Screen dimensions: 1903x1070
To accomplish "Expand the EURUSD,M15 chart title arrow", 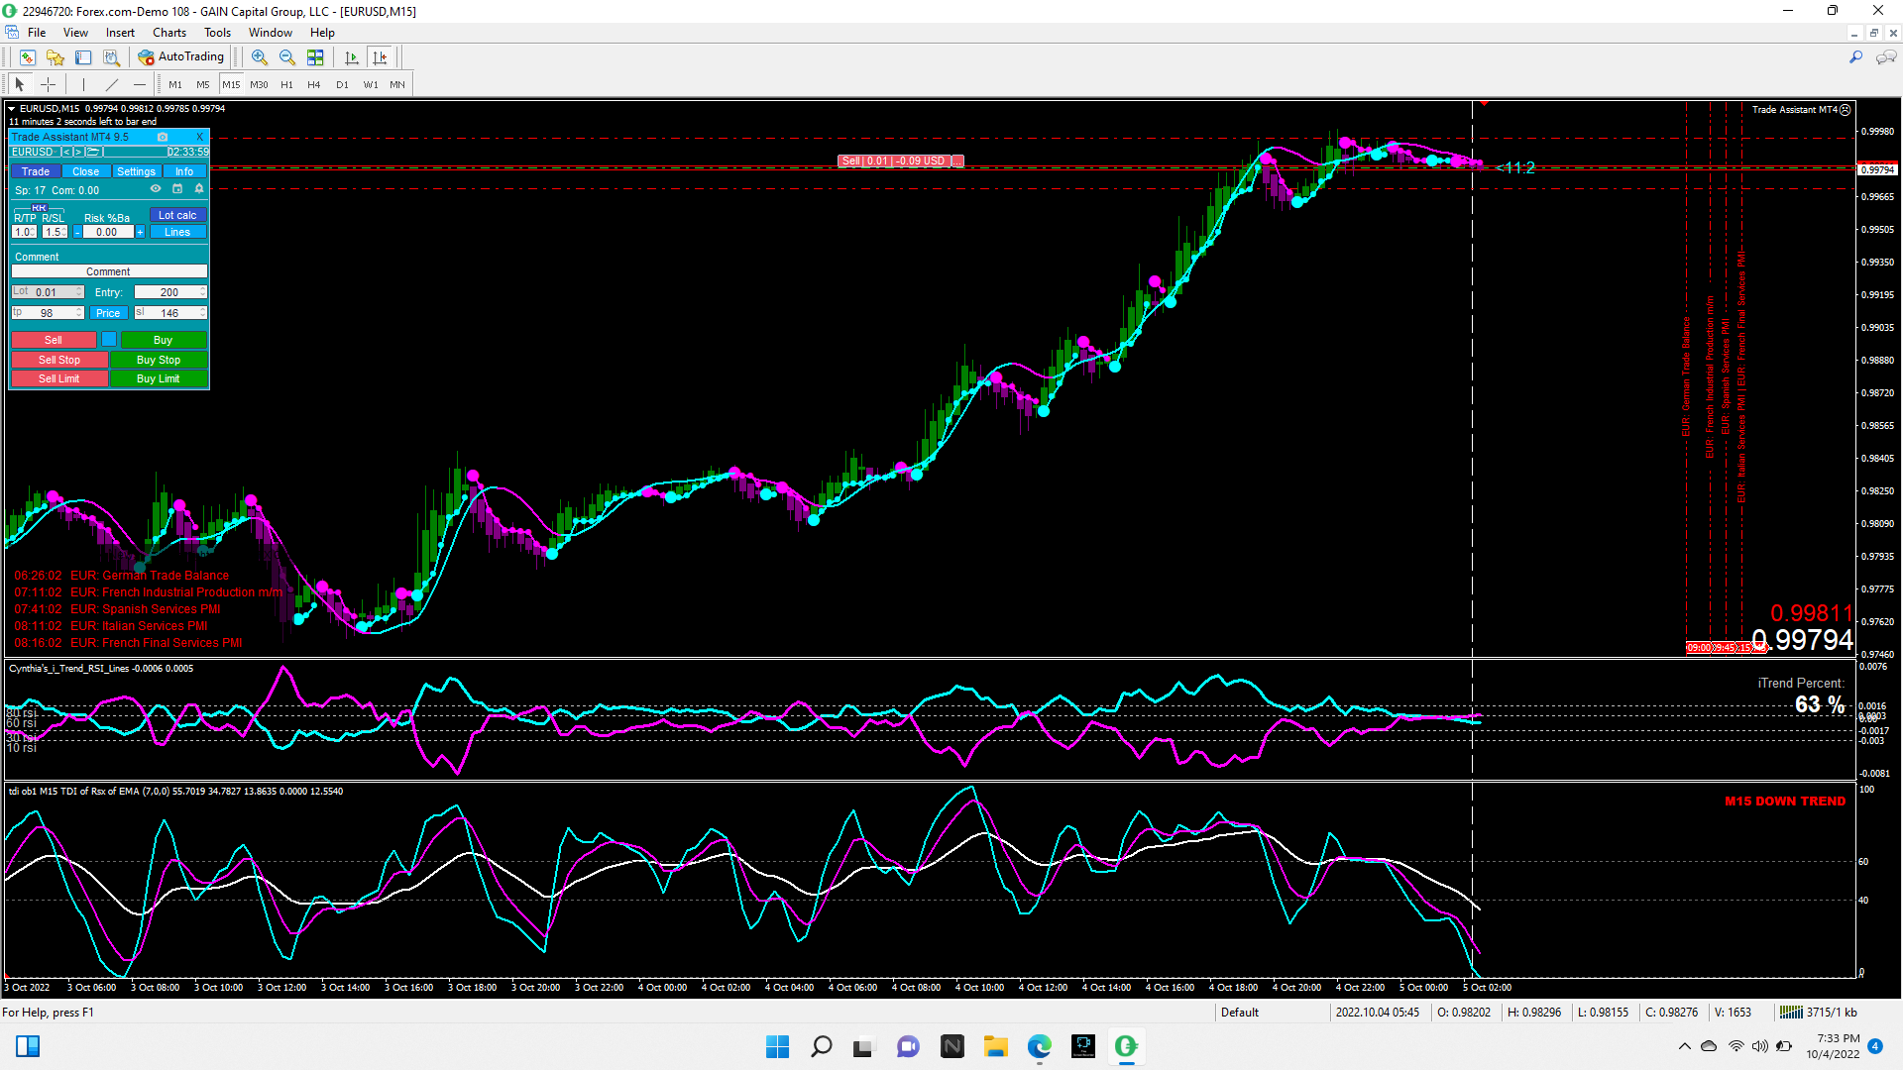I will 12,109.
